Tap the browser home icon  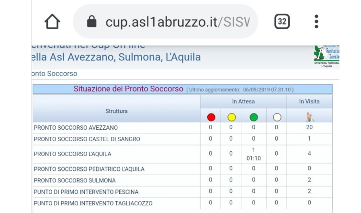pyautogui.click(x=52, y=22)
